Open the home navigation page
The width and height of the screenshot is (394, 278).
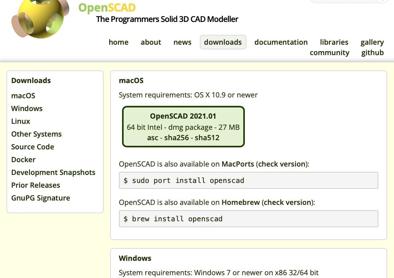tap(118, 42)
